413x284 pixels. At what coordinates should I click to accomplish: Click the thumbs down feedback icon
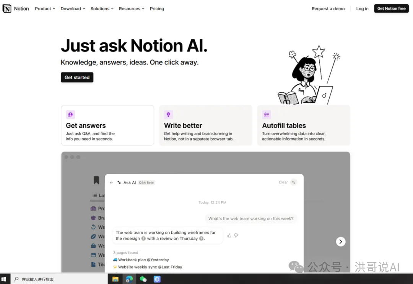pyautogui.click(x=236, y=236)
